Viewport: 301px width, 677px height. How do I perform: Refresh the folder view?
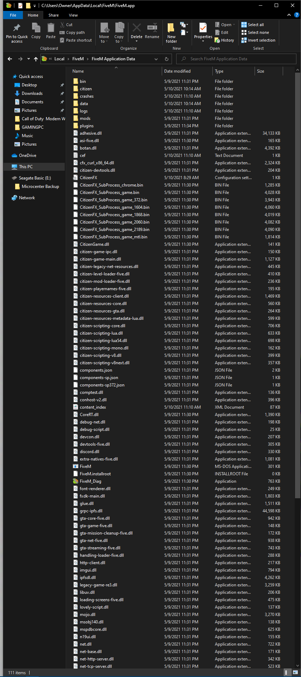[167, 59]
